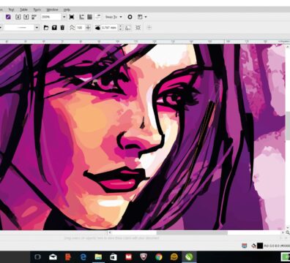Click the color proofing status icon
This screenshot has width=290, height=263.
245,246
